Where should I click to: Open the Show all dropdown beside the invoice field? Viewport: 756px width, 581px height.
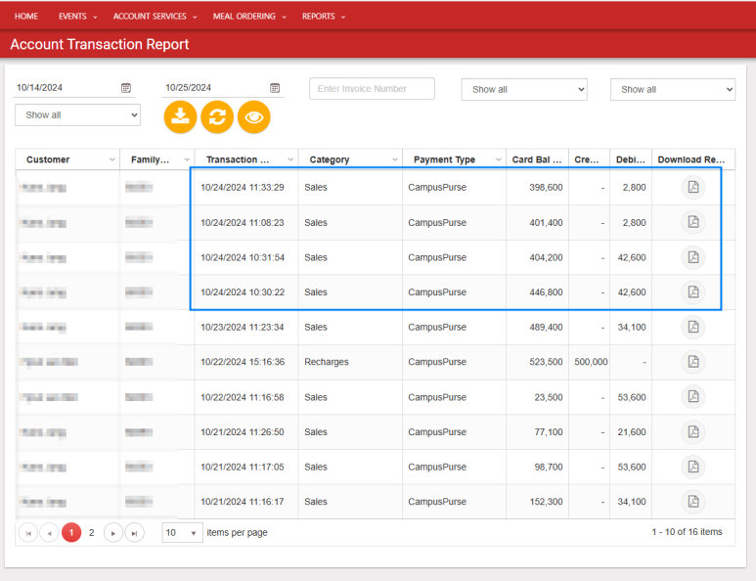click(x=524, y=90)
